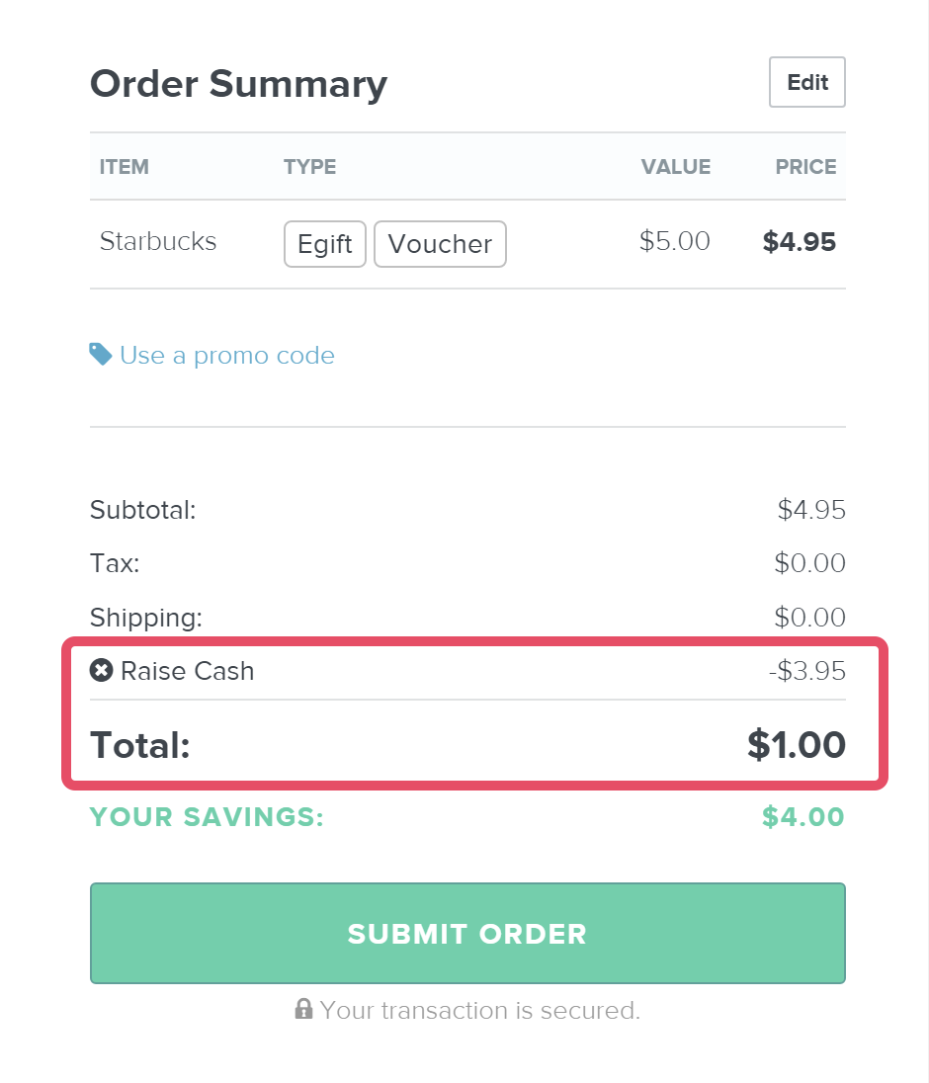The height and width of the screenshot is (1083, 929).
Task: Submit the order
Action: [x=467, y=933]
